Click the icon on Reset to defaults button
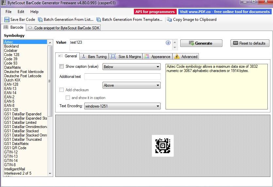Viewport: 273px width, 187px height. coord(235,43)
